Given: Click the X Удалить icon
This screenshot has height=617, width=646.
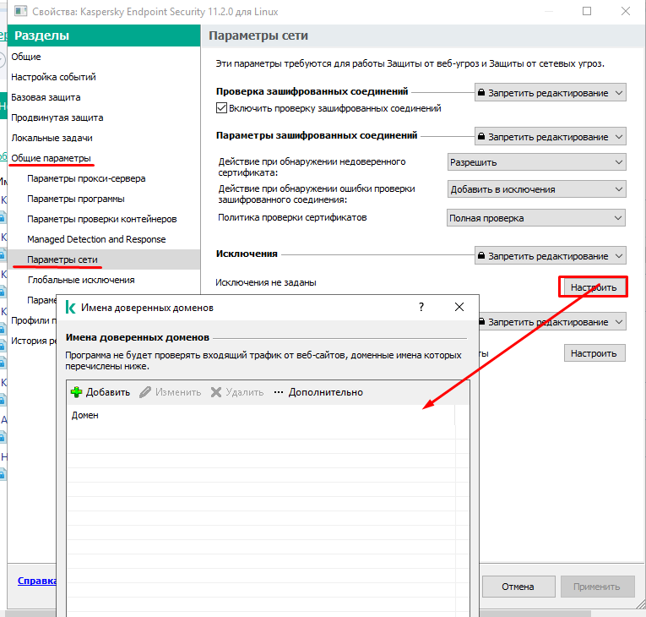Looking at the screenshot, I should point(216,392).
